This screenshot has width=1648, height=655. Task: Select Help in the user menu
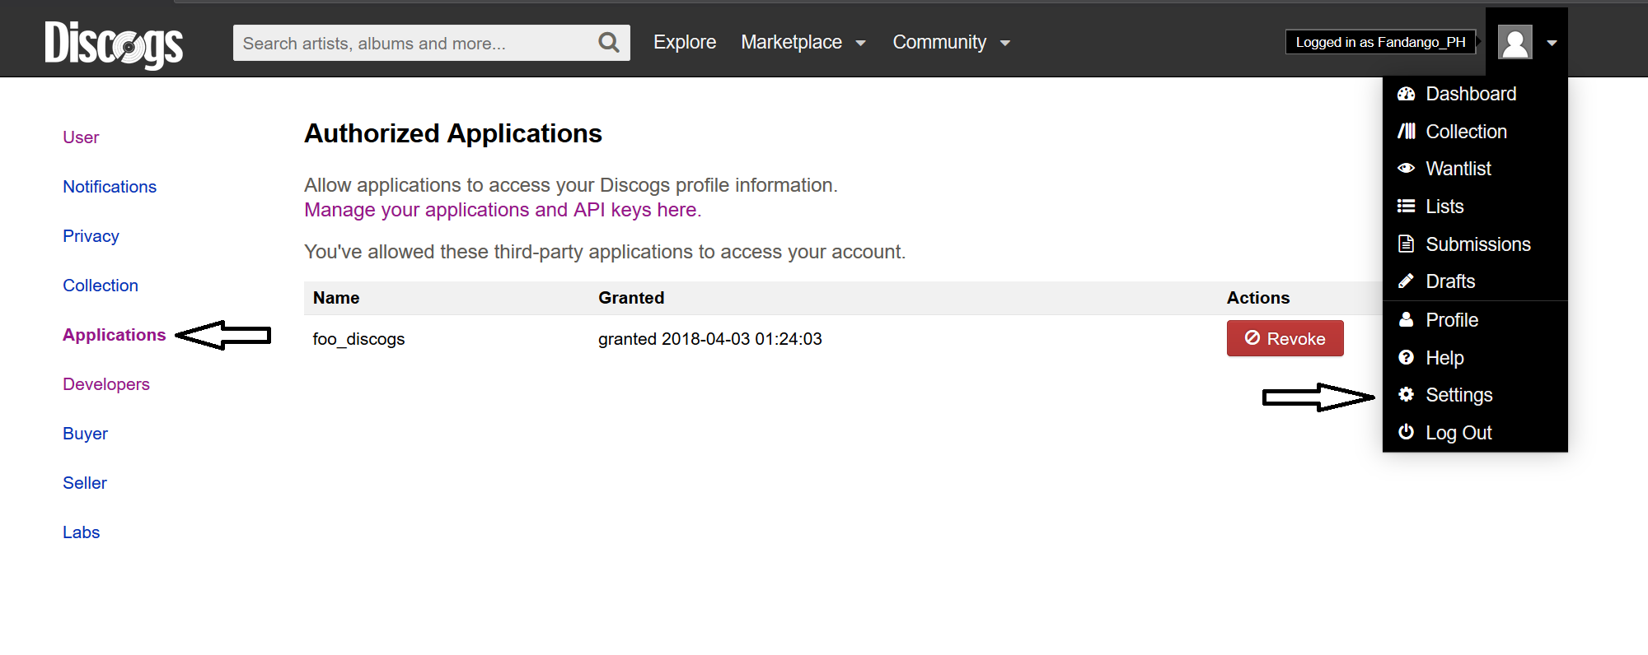(x=1444, y=358)
